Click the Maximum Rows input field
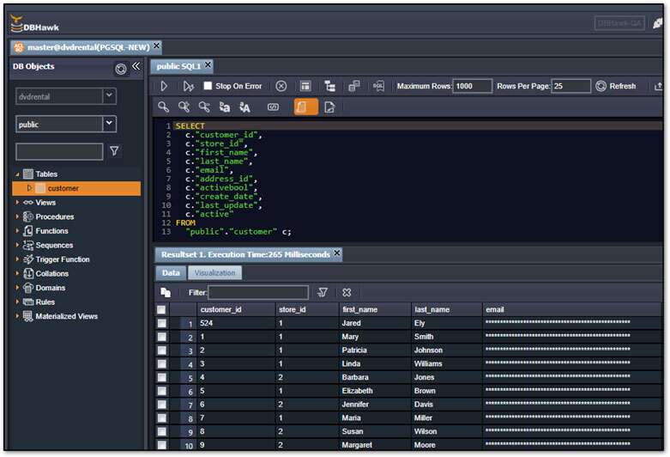The height and width of the screenshot is (457, 670). point(472,87)
